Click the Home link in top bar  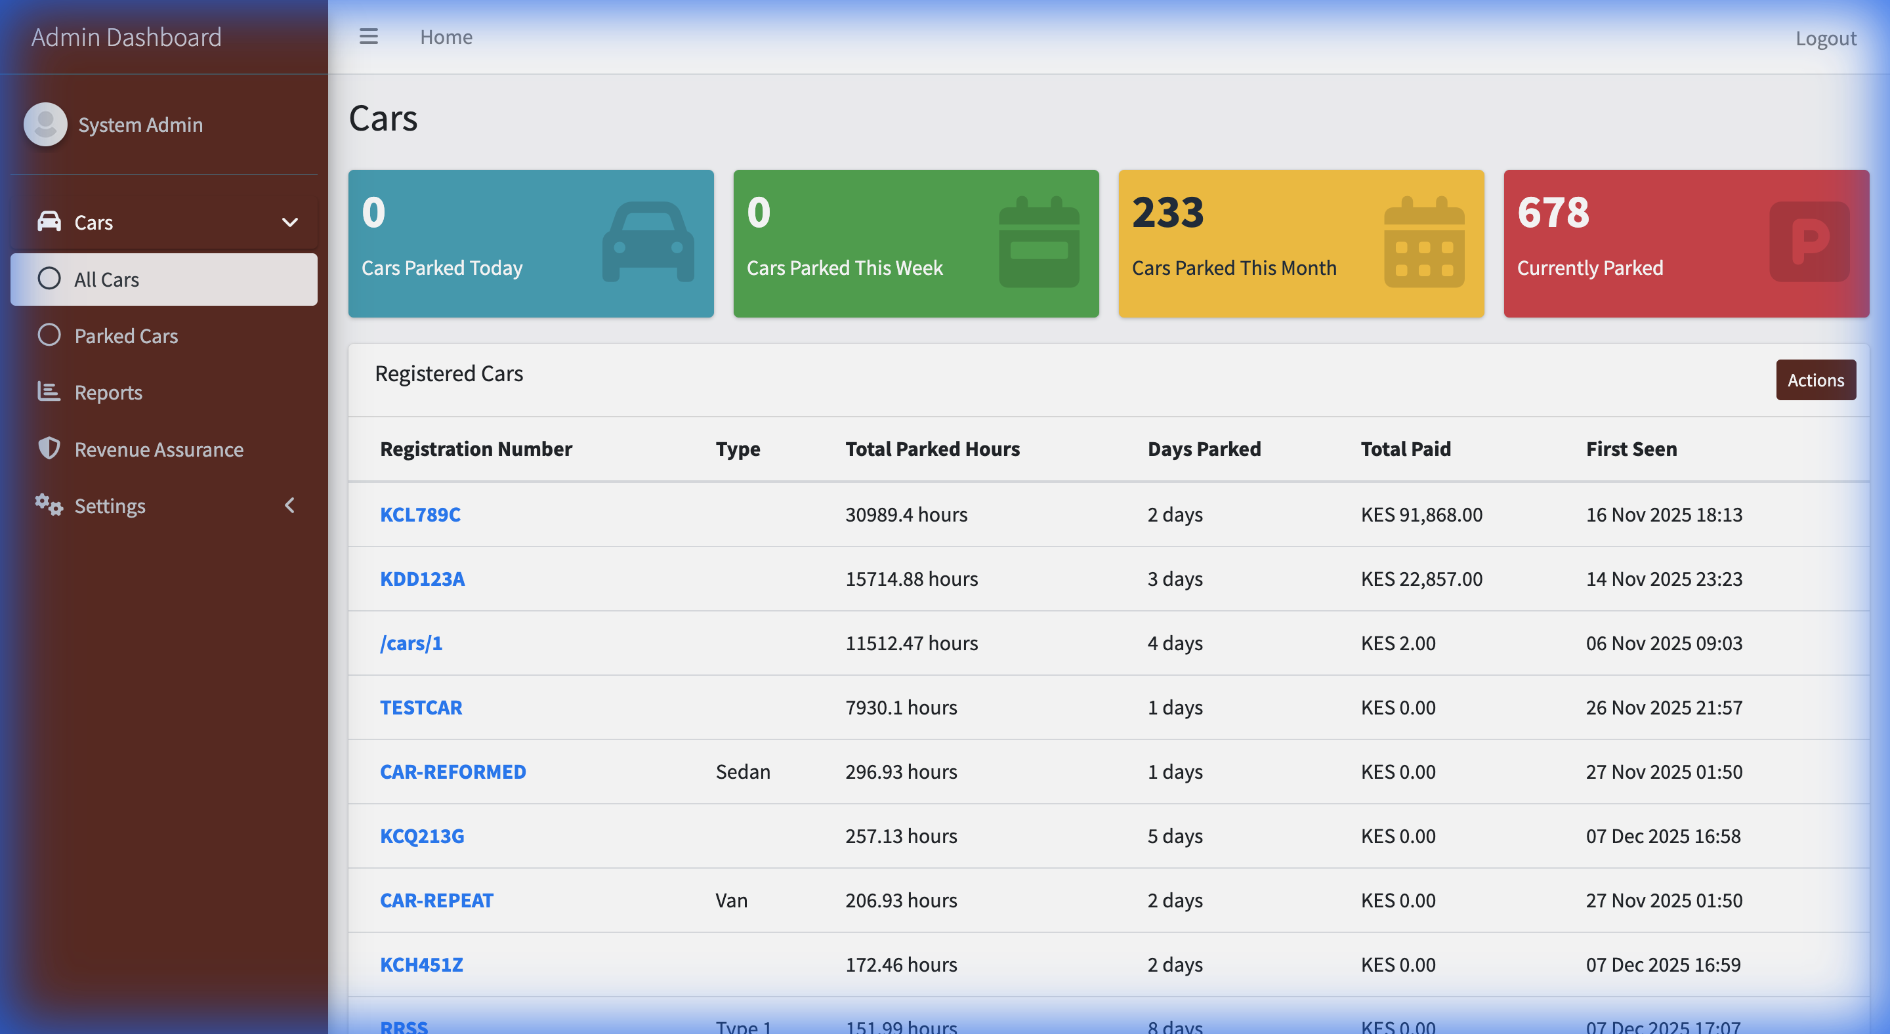click(446, 37)
